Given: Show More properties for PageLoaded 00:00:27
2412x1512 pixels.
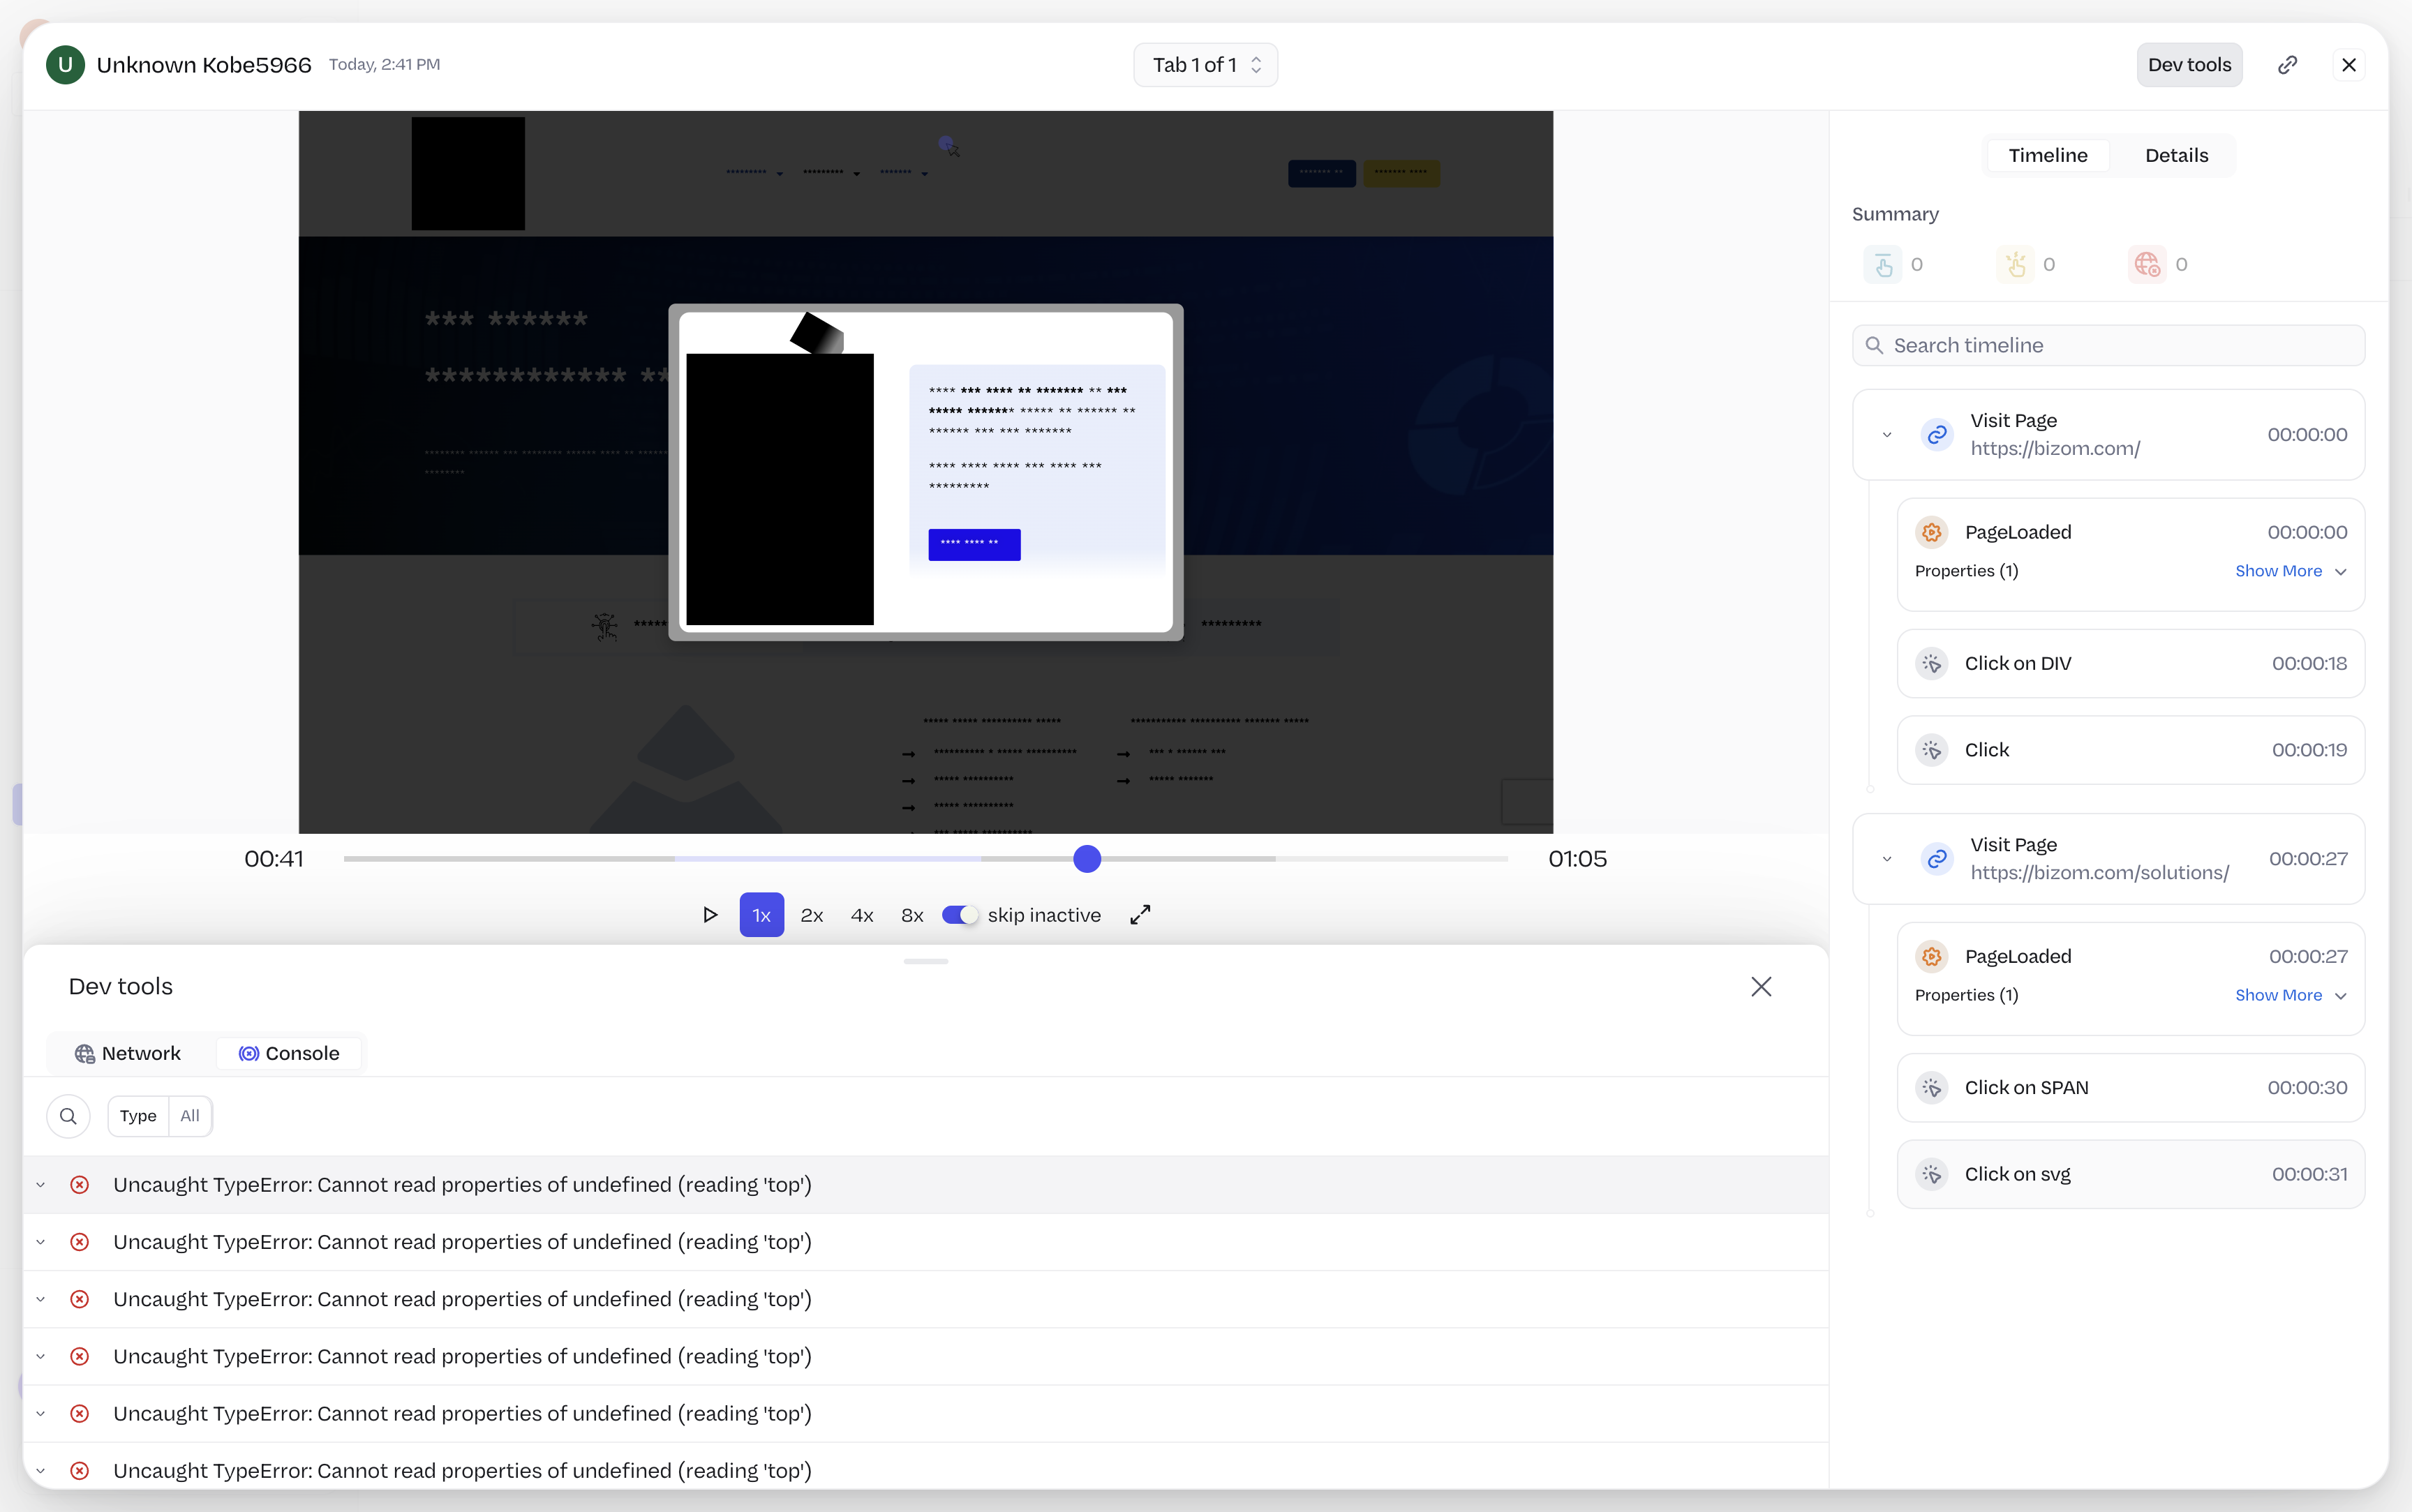Looking at the screenshot, I should point(2291,995).
